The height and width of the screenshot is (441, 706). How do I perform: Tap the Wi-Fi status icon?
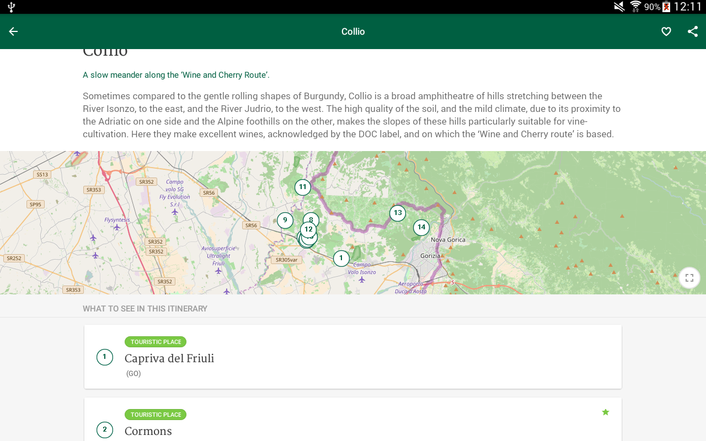point(635,7)
